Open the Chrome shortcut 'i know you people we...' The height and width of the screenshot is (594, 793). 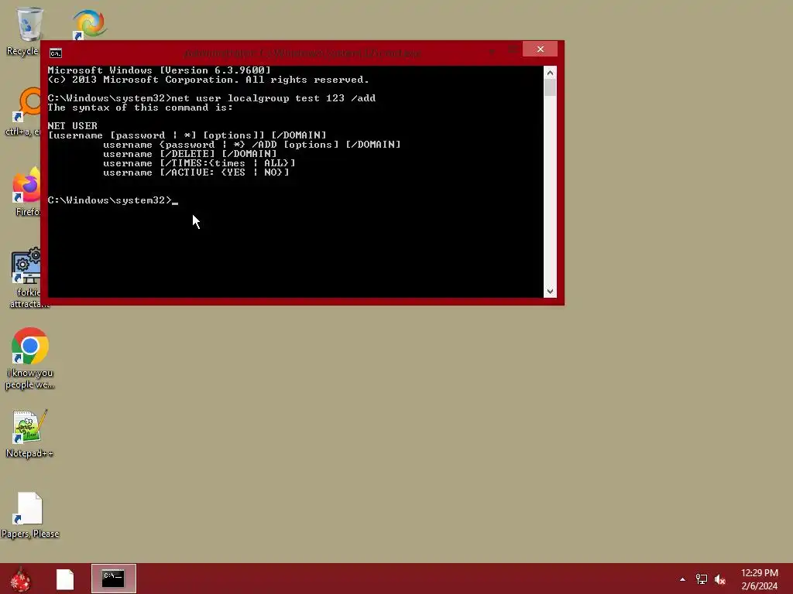pos(30,357)
